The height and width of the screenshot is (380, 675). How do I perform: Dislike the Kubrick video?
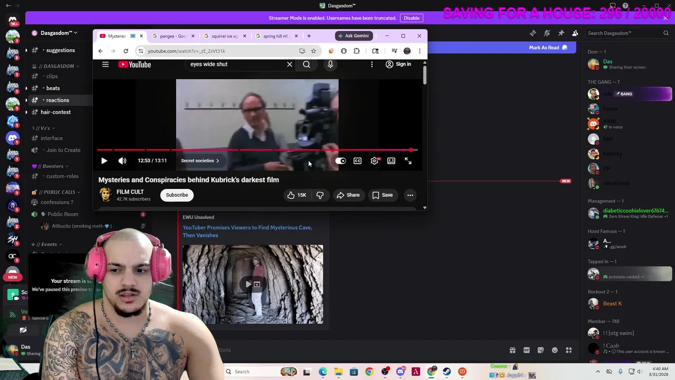tap(320, 195)
